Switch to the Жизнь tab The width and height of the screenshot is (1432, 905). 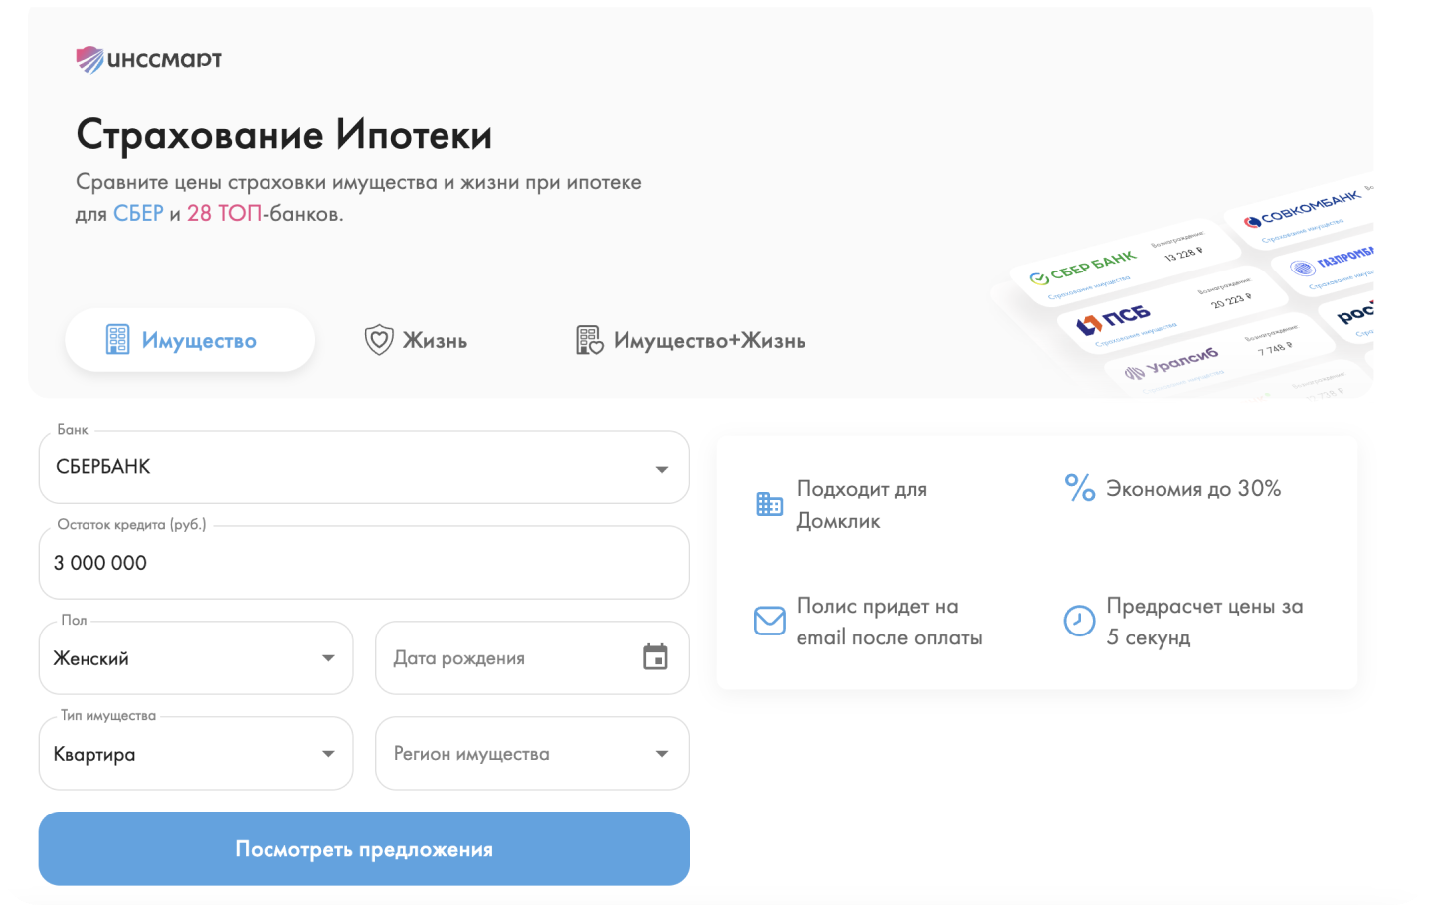tap(416, 340)
